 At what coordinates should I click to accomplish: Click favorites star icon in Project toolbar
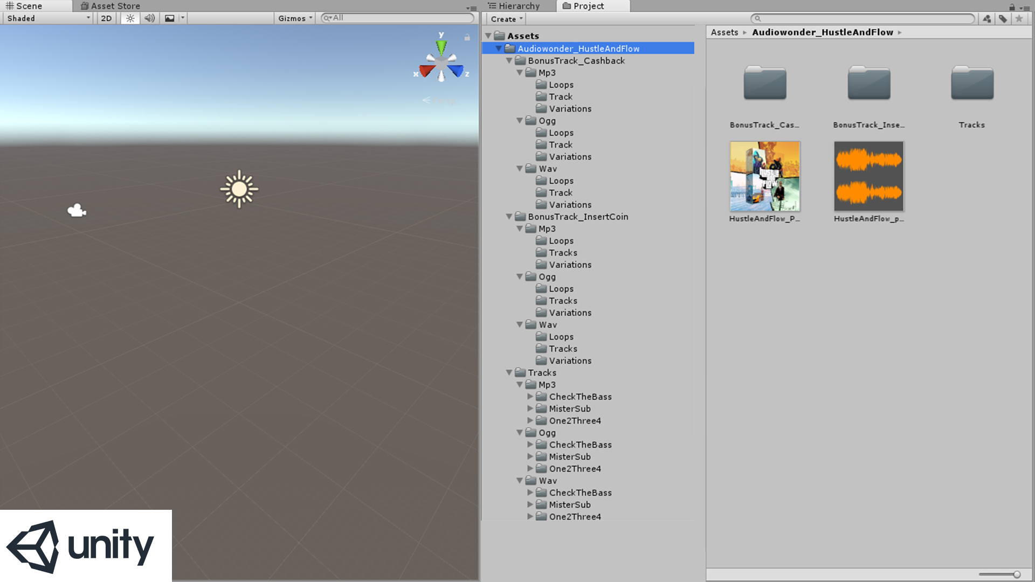[x=1019, y=19]
